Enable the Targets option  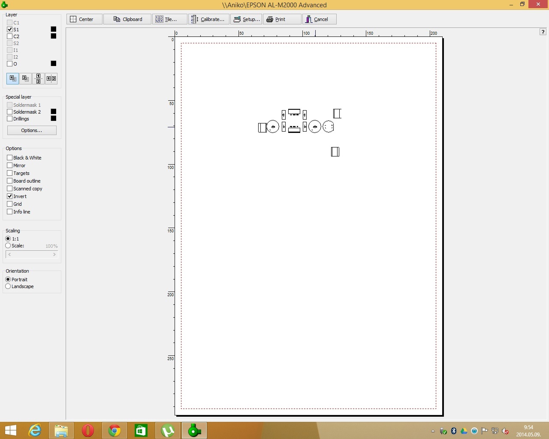[9, 173]
